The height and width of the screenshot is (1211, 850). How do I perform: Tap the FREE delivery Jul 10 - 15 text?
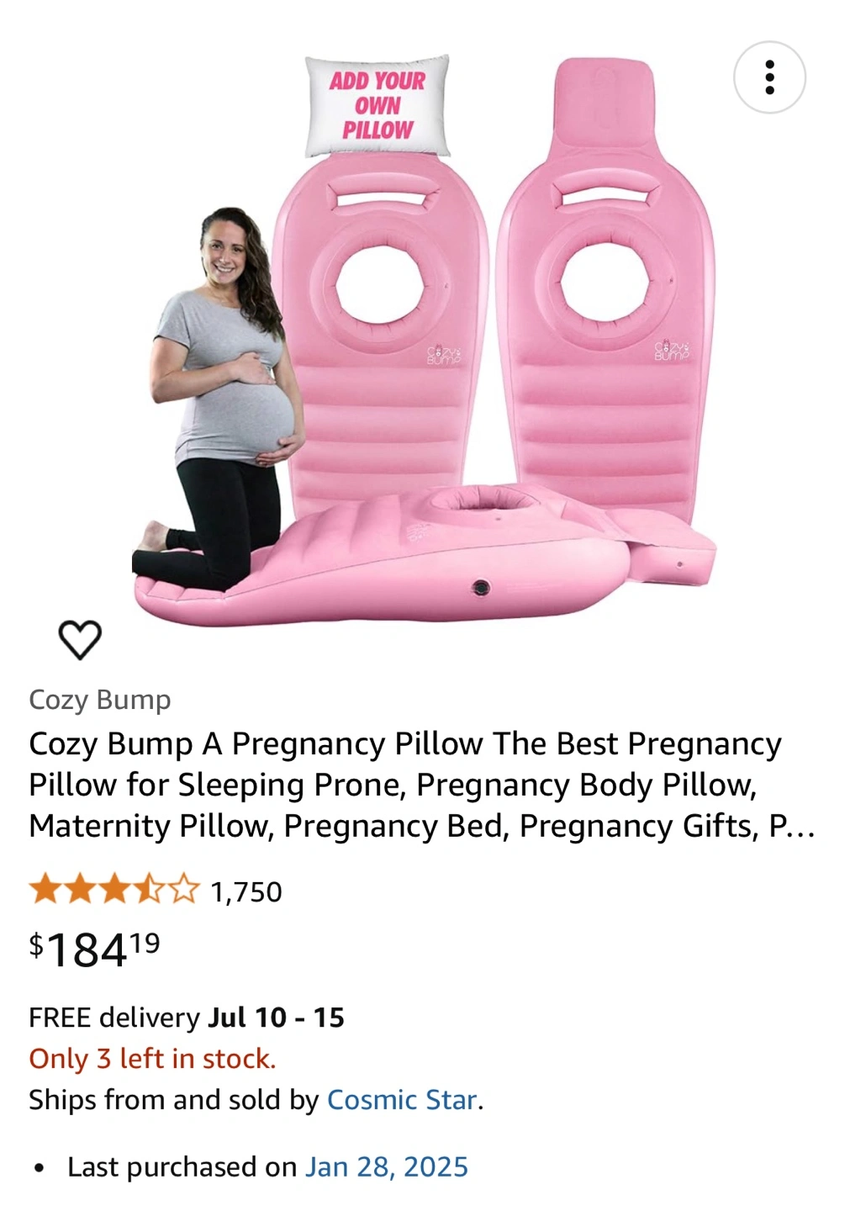click(x=187, y=1017)
